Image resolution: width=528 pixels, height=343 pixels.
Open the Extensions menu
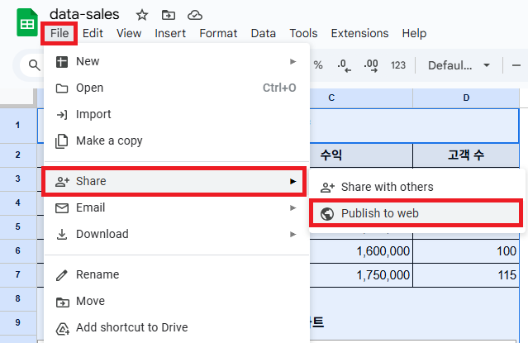point(359,33)
